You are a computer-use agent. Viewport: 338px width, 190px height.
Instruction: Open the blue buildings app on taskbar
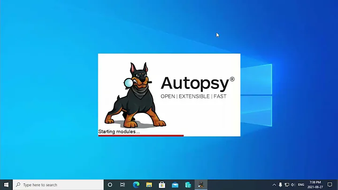188,185
